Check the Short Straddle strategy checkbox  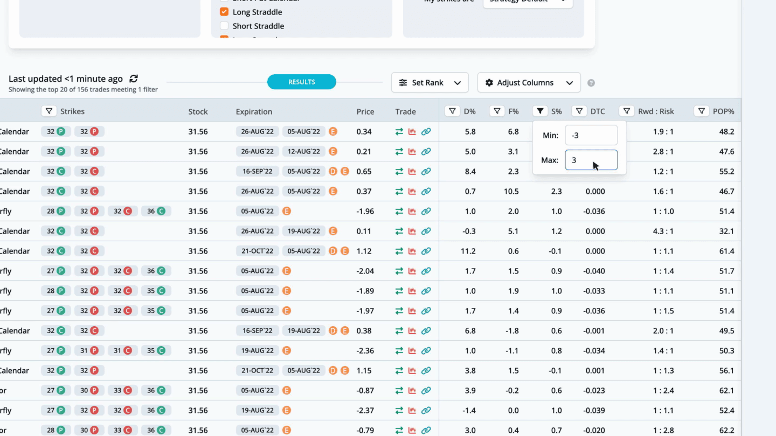click(x=224, y=26)
